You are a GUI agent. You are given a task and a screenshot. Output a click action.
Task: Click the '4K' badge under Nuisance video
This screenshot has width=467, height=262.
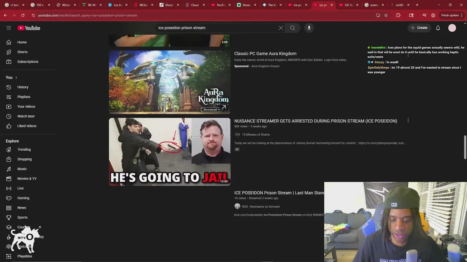237,150
